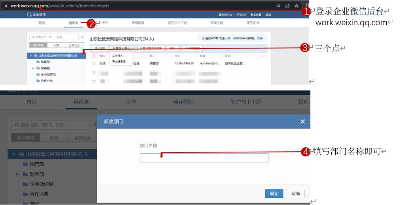Select the 互联企业 tab in the top screenshot
This screenshot has height=205, width=412.
click(x=75, y=45)
